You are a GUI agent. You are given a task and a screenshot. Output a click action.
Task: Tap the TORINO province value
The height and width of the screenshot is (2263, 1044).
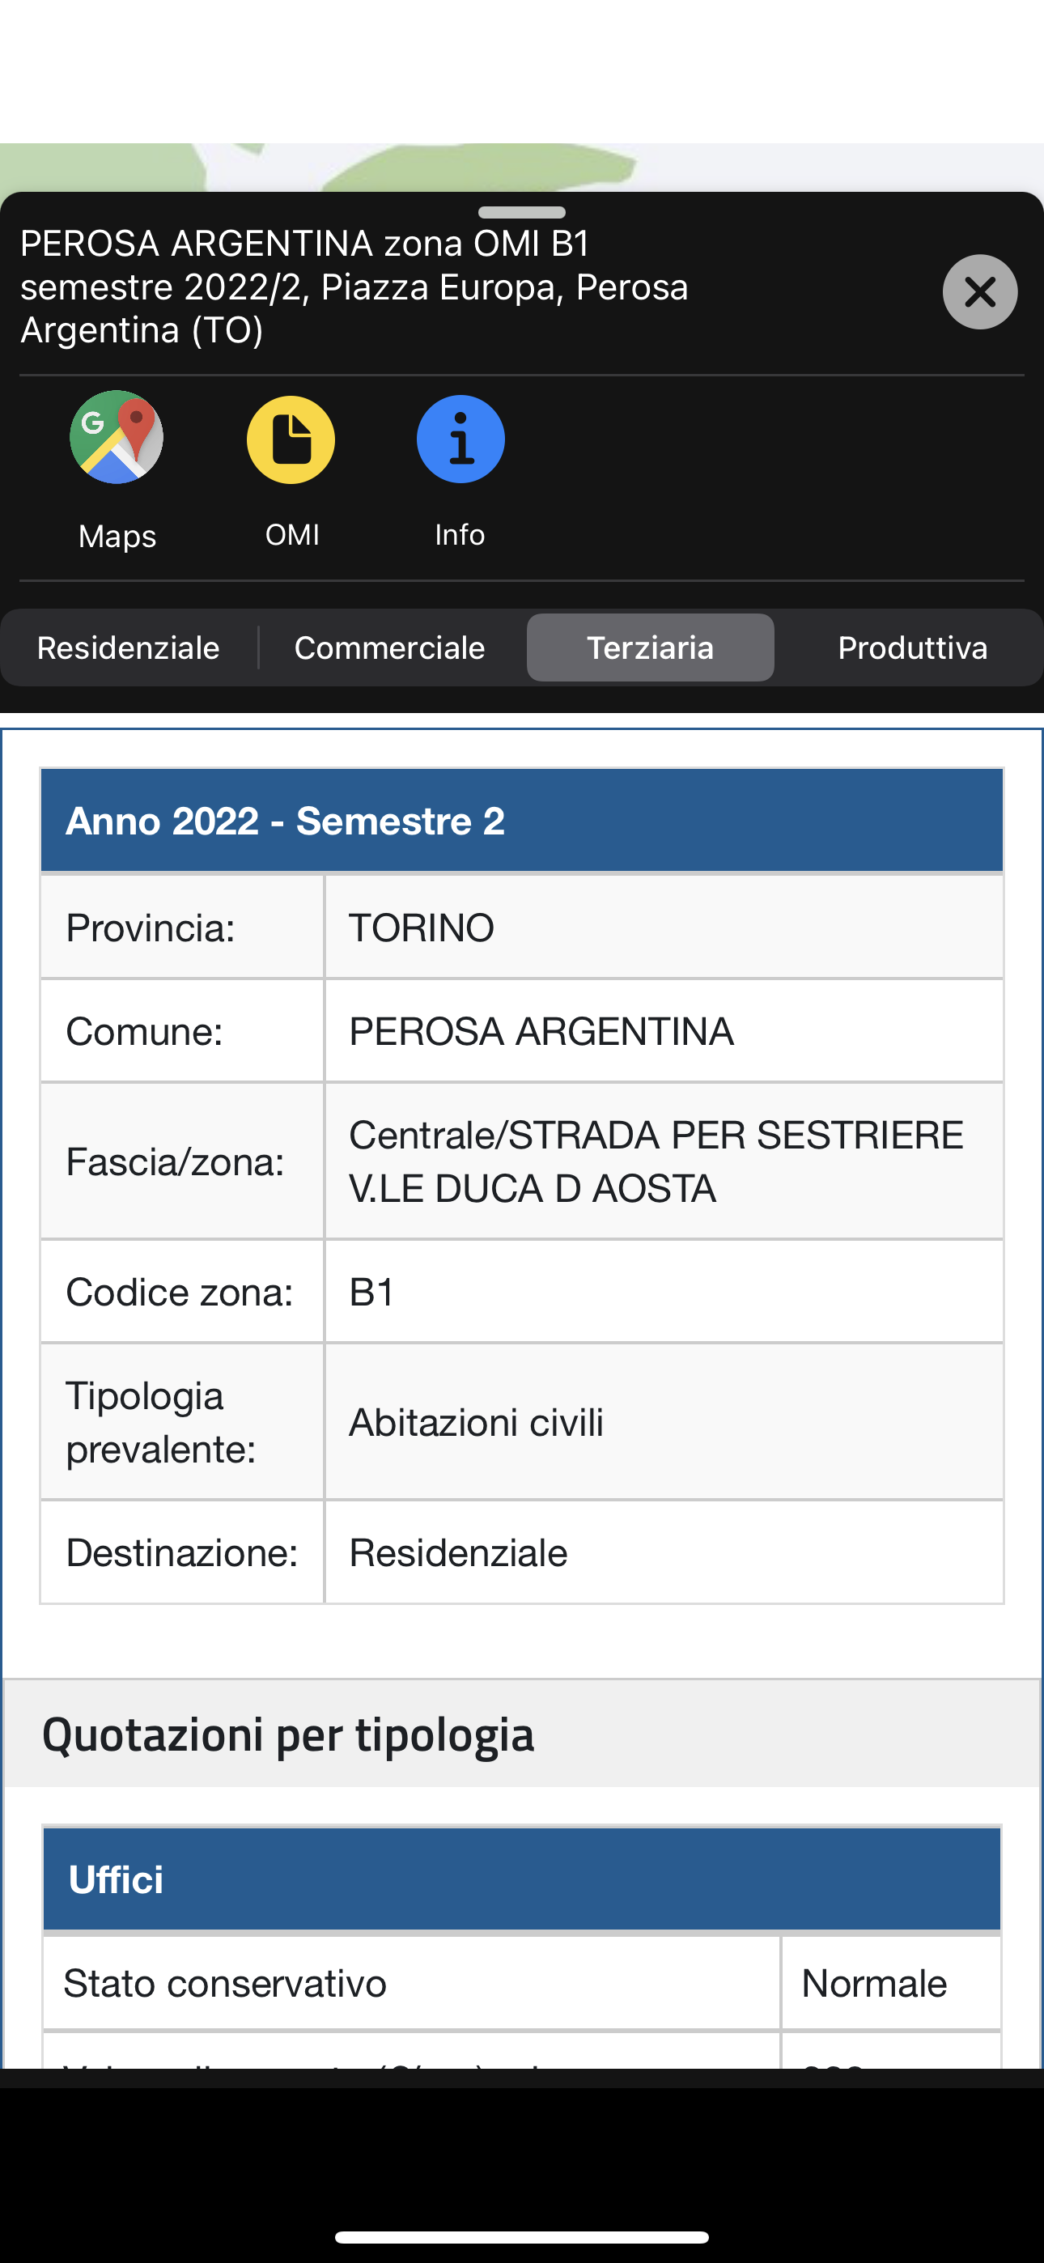click(x=664, y=928)
